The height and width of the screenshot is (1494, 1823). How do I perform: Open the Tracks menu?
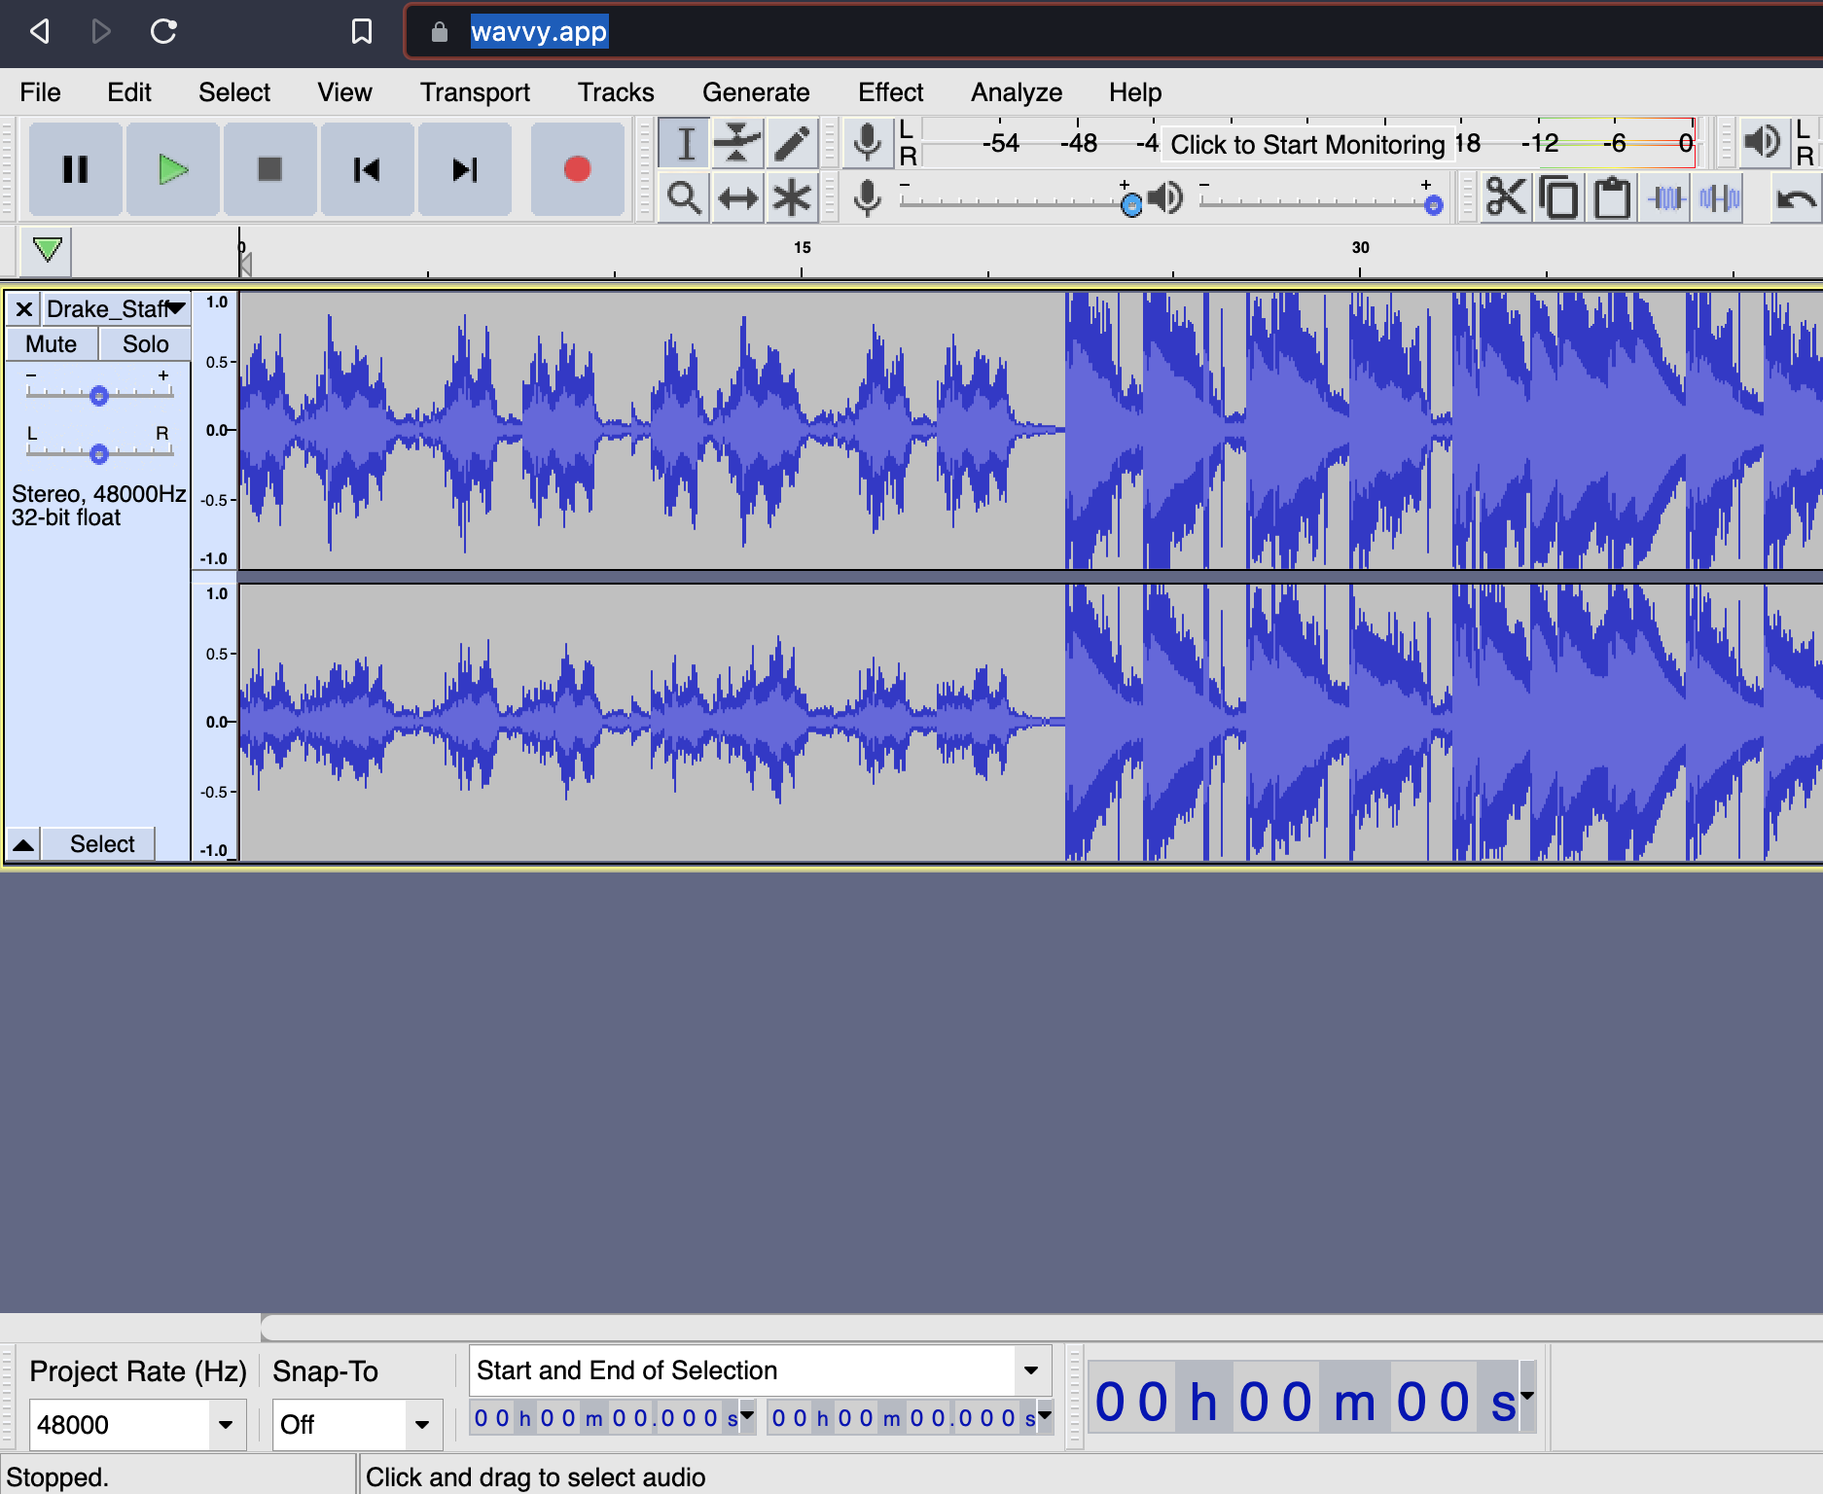(616, 92)
